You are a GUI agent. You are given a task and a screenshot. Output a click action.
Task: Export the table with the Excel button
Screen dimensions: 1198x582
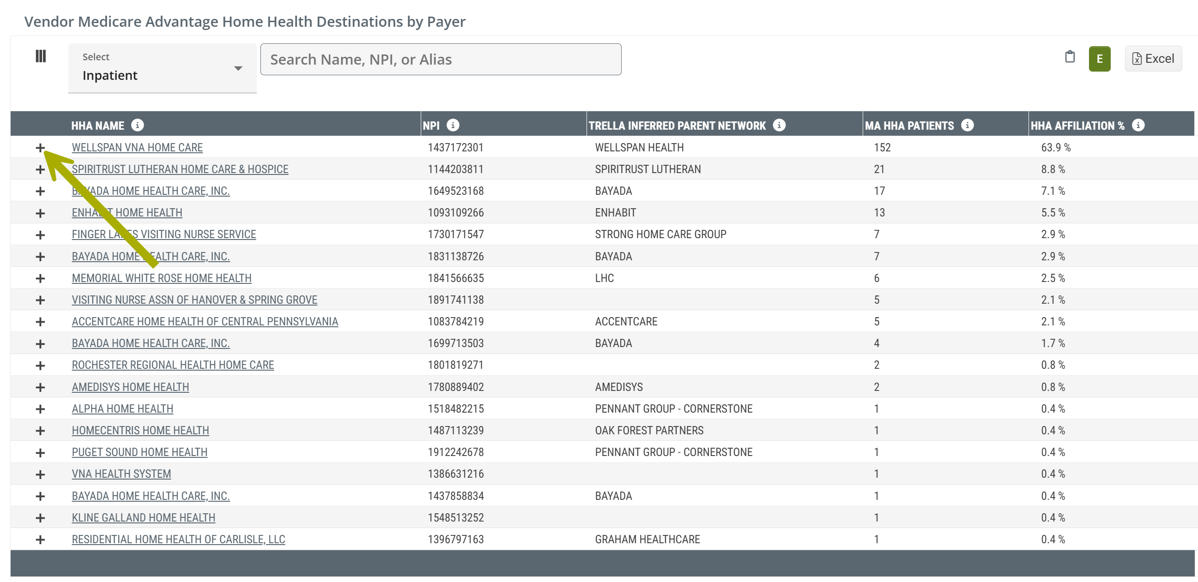(x=1153, y=59)
